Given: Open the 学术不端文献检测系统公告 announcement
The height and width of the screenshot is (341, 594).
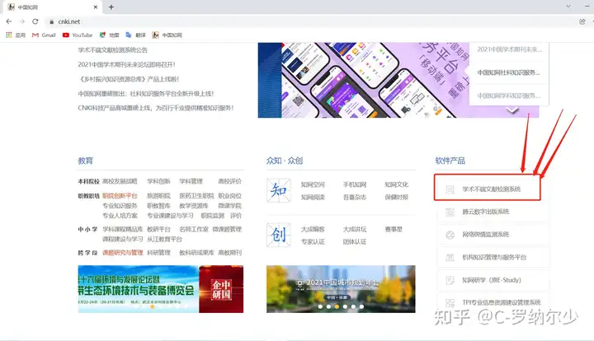Looking at the screenshot, I should click(113, 50).
